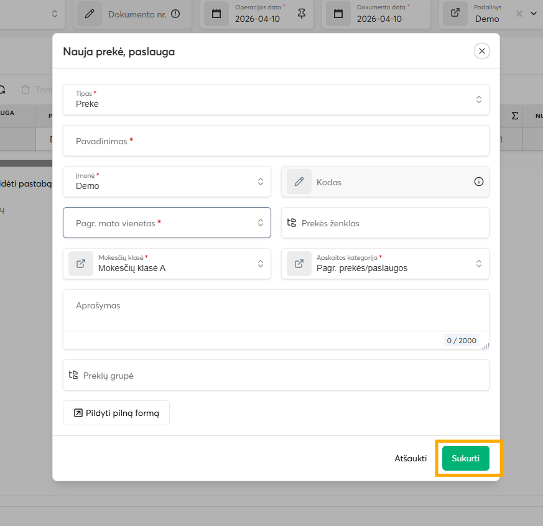Click the Atšaukti button

(411, 458)
